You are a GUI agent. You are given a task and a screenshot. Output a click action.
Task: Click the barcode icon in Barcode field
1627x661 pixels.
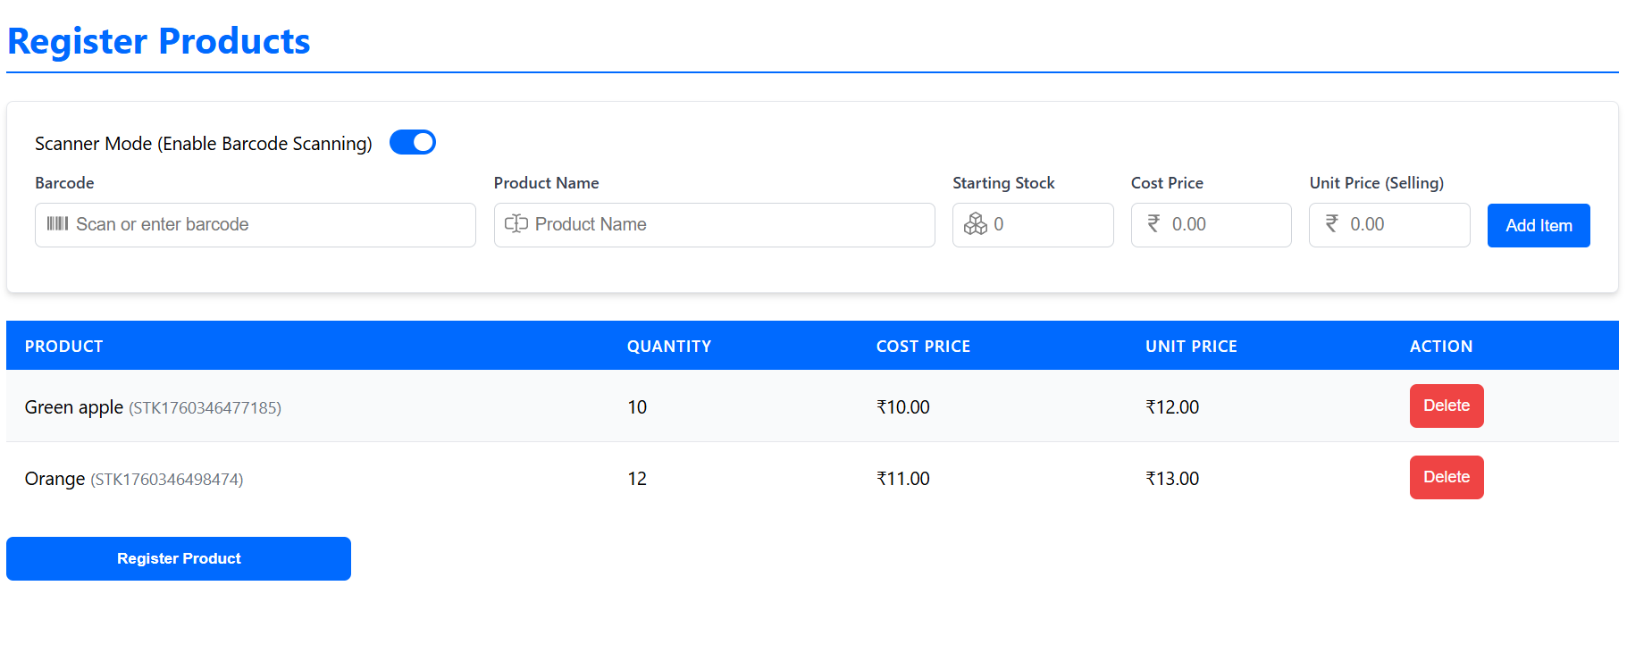pos(57,224)
